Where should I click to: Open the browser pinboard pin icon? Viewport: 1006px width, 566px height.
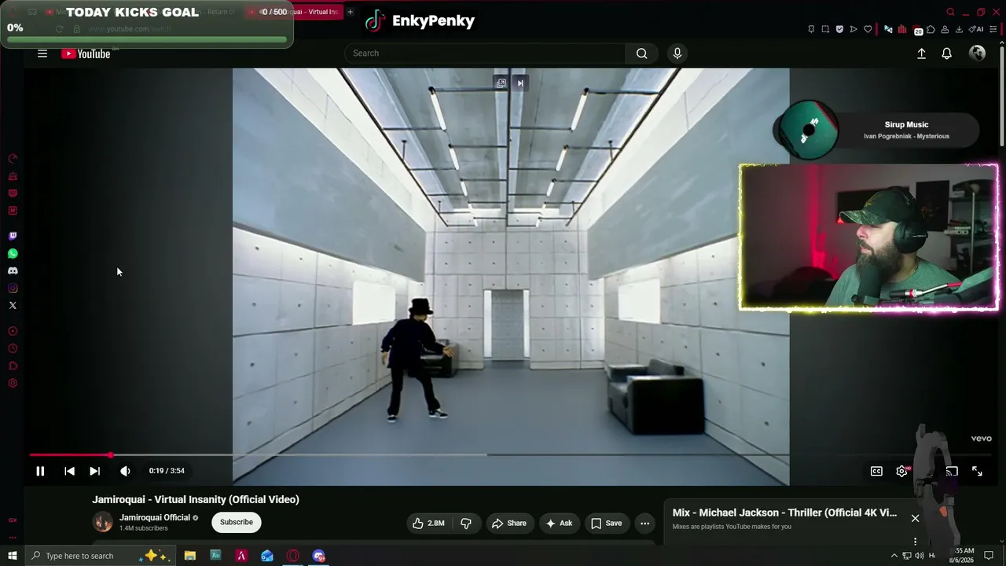[811, 29]
